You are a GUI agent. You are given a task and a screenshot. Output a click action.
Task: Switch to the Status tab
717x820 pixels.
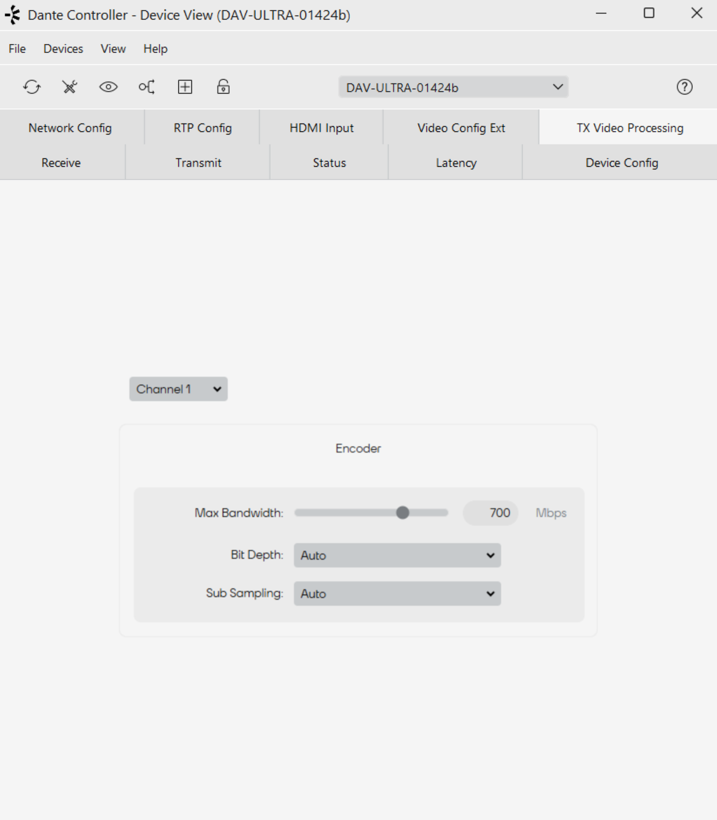point(329,162)
